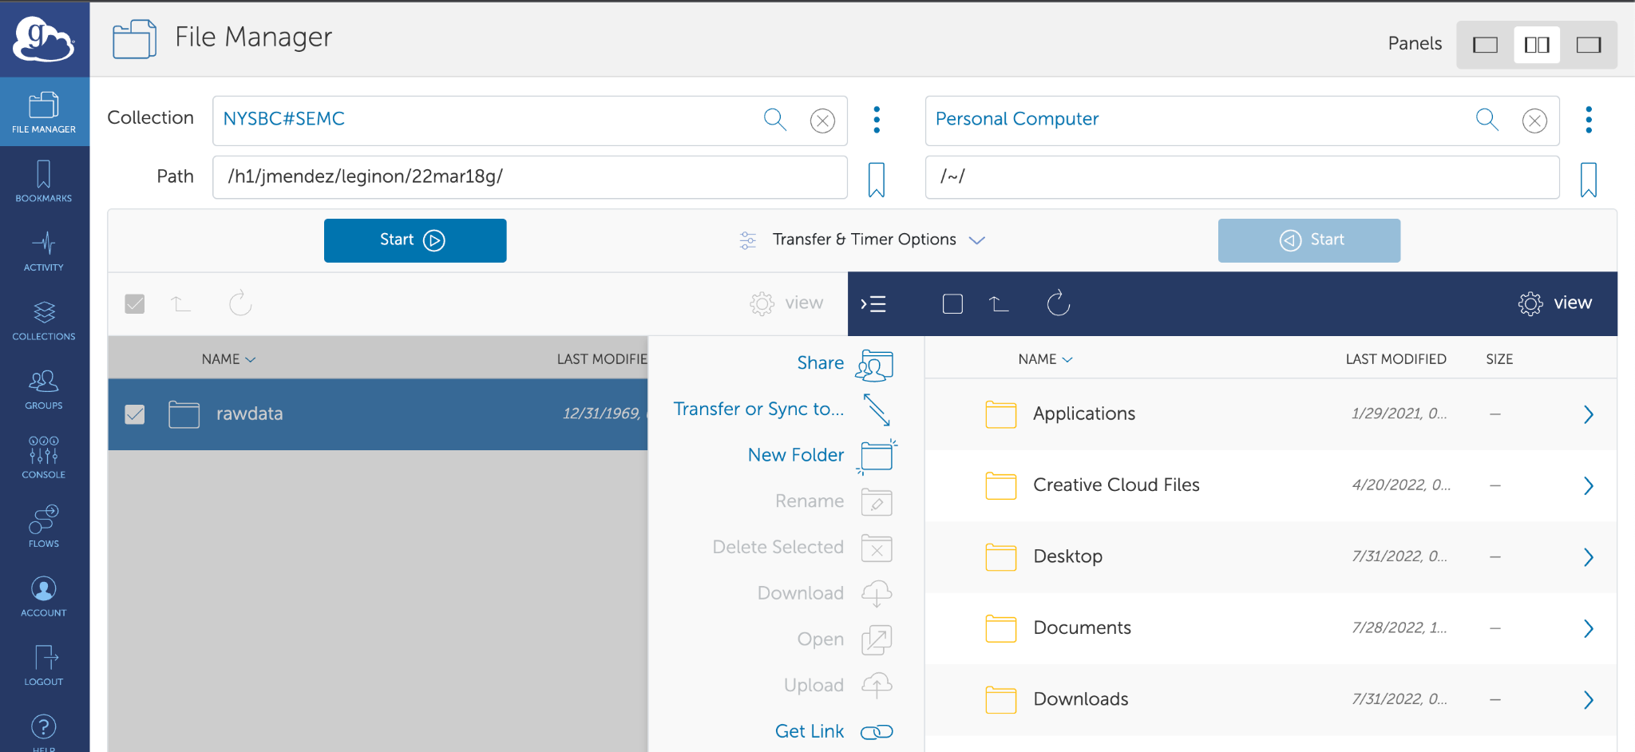
Task: Uncheck the rawdata folder checkbox
Action: pos(135,414)
